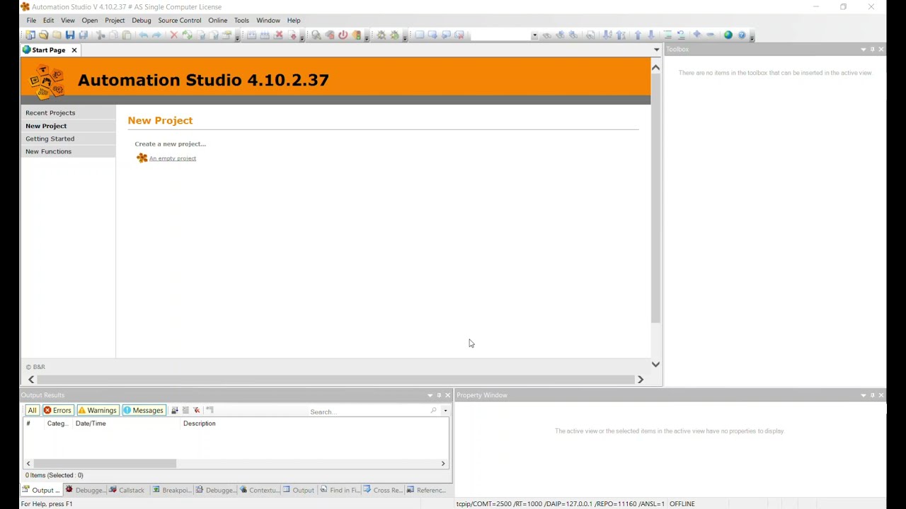
Task: Open the active documents list dropdown arrow
Action: point(656,49)
